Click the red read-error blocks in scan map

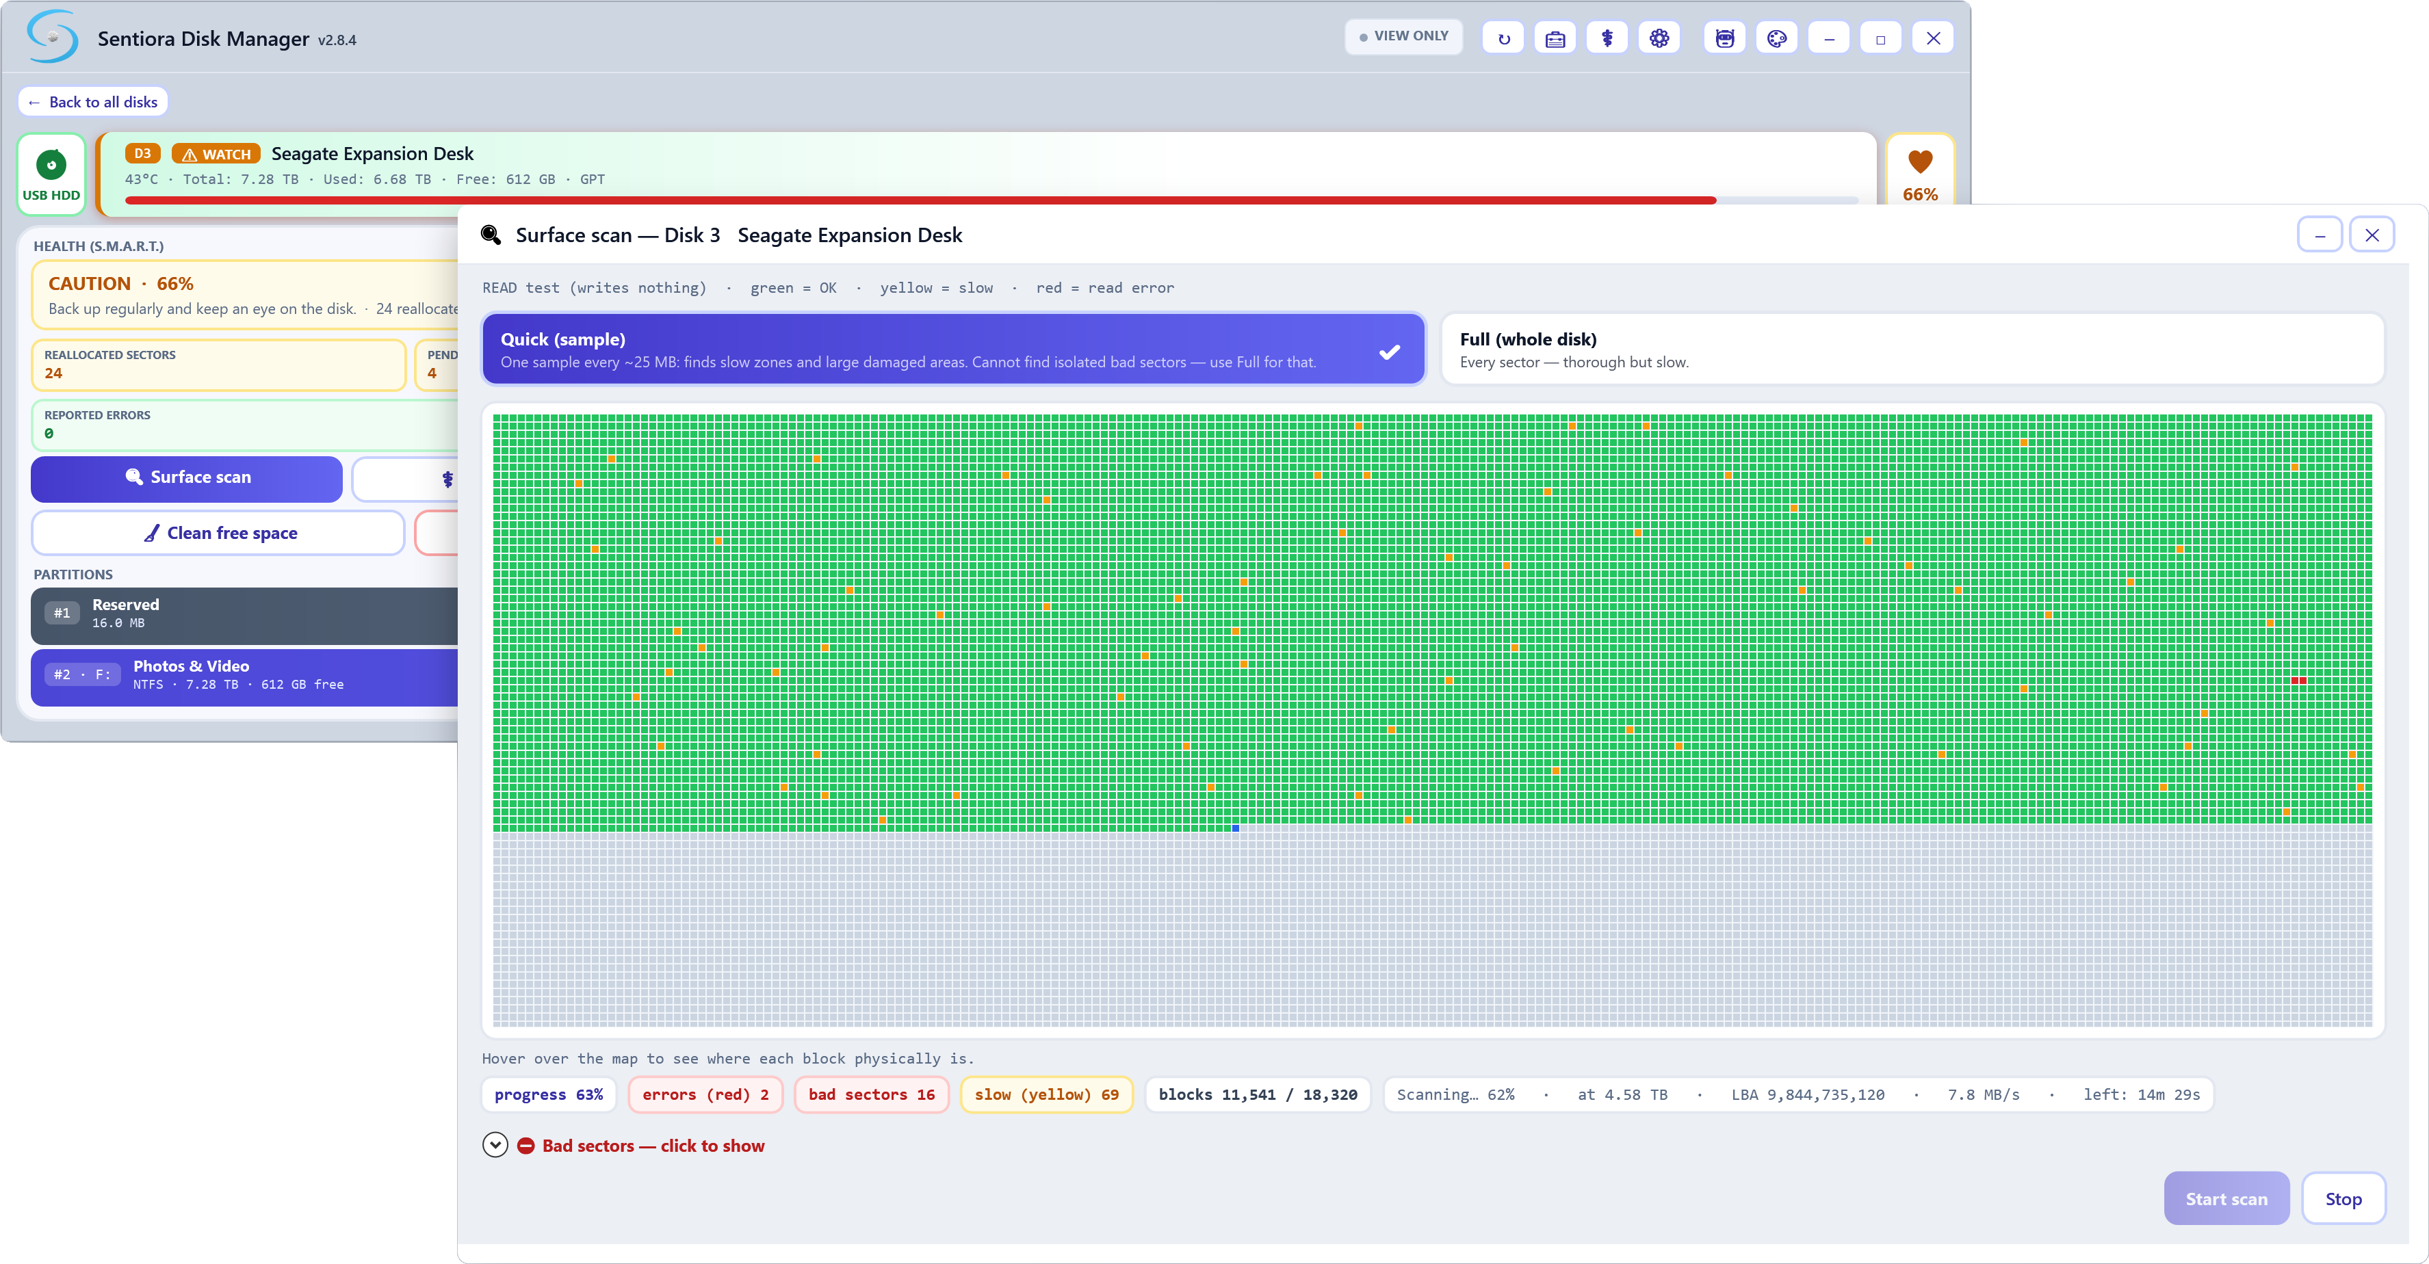pyautogui.click(x=2298, y=680)
